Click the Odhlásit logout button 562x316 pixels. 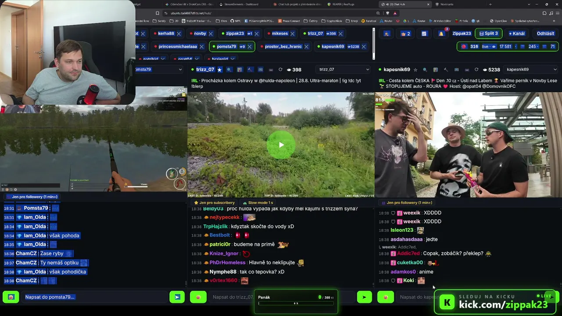pos(545,33)
